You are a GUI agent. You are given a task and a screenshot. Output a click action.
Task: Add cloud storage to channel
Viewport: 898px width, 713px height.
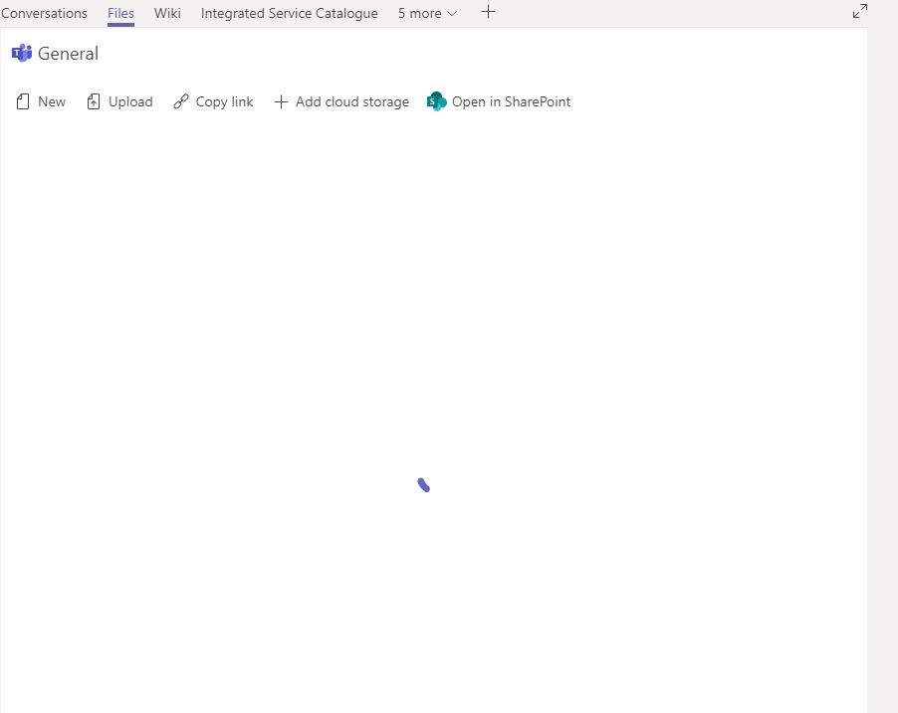click(x=341, y=101)
